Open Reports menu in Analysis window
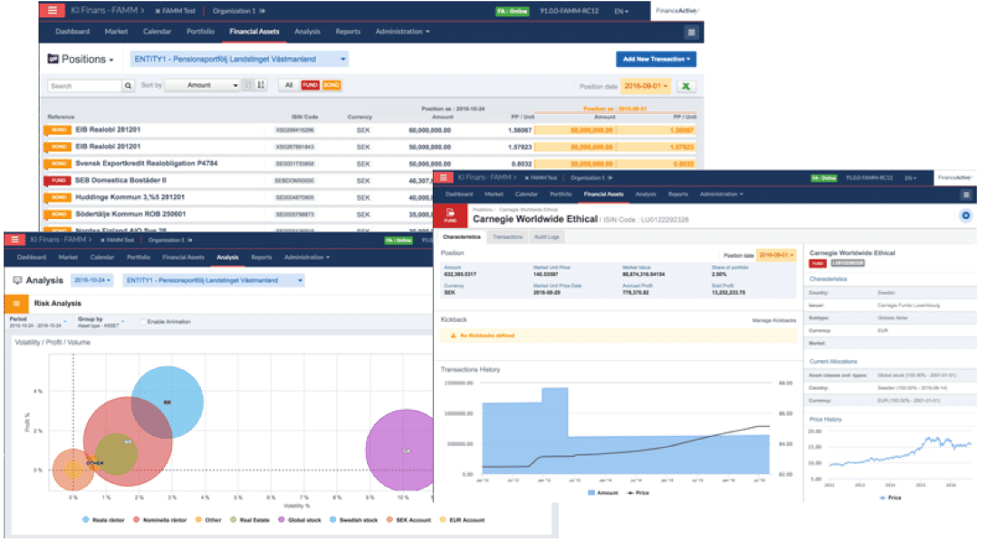Viewport: 988px width, 541px height. tap(262, 258)
